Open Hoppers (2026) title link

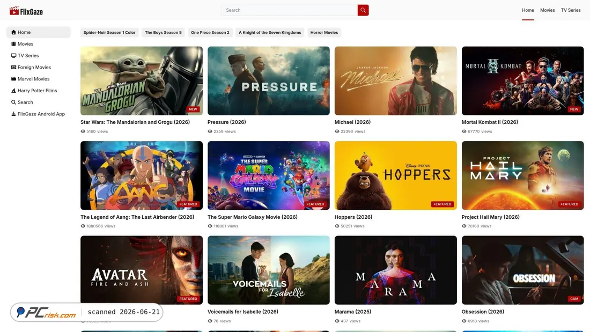(353, 217)
